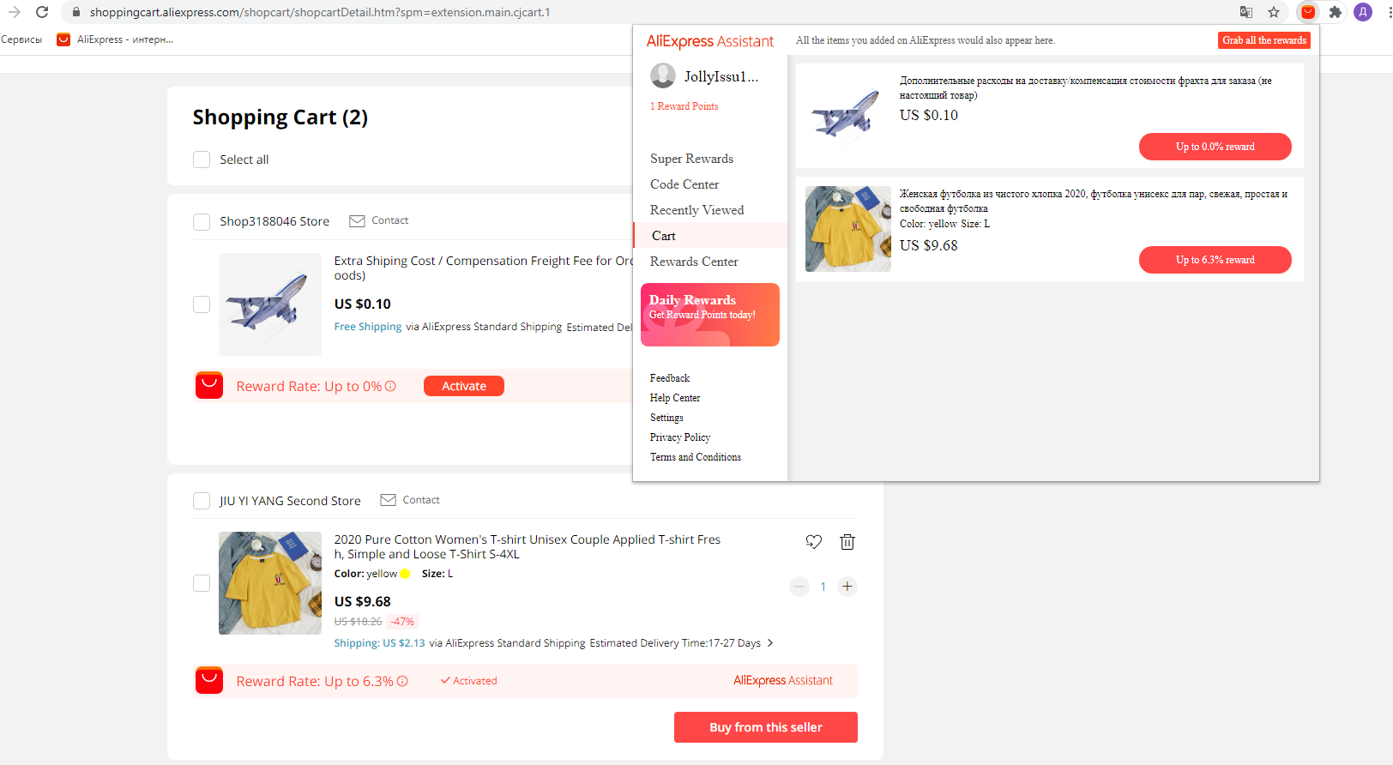Viewport: 1393px width, 765px height.
Task: Open the AliExpress Assistant extension icon
Action: [1307, 12]
